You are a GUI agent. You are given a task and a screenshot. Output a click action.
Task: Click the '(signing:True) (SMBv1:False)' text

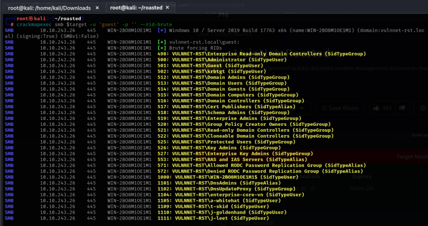57,36
